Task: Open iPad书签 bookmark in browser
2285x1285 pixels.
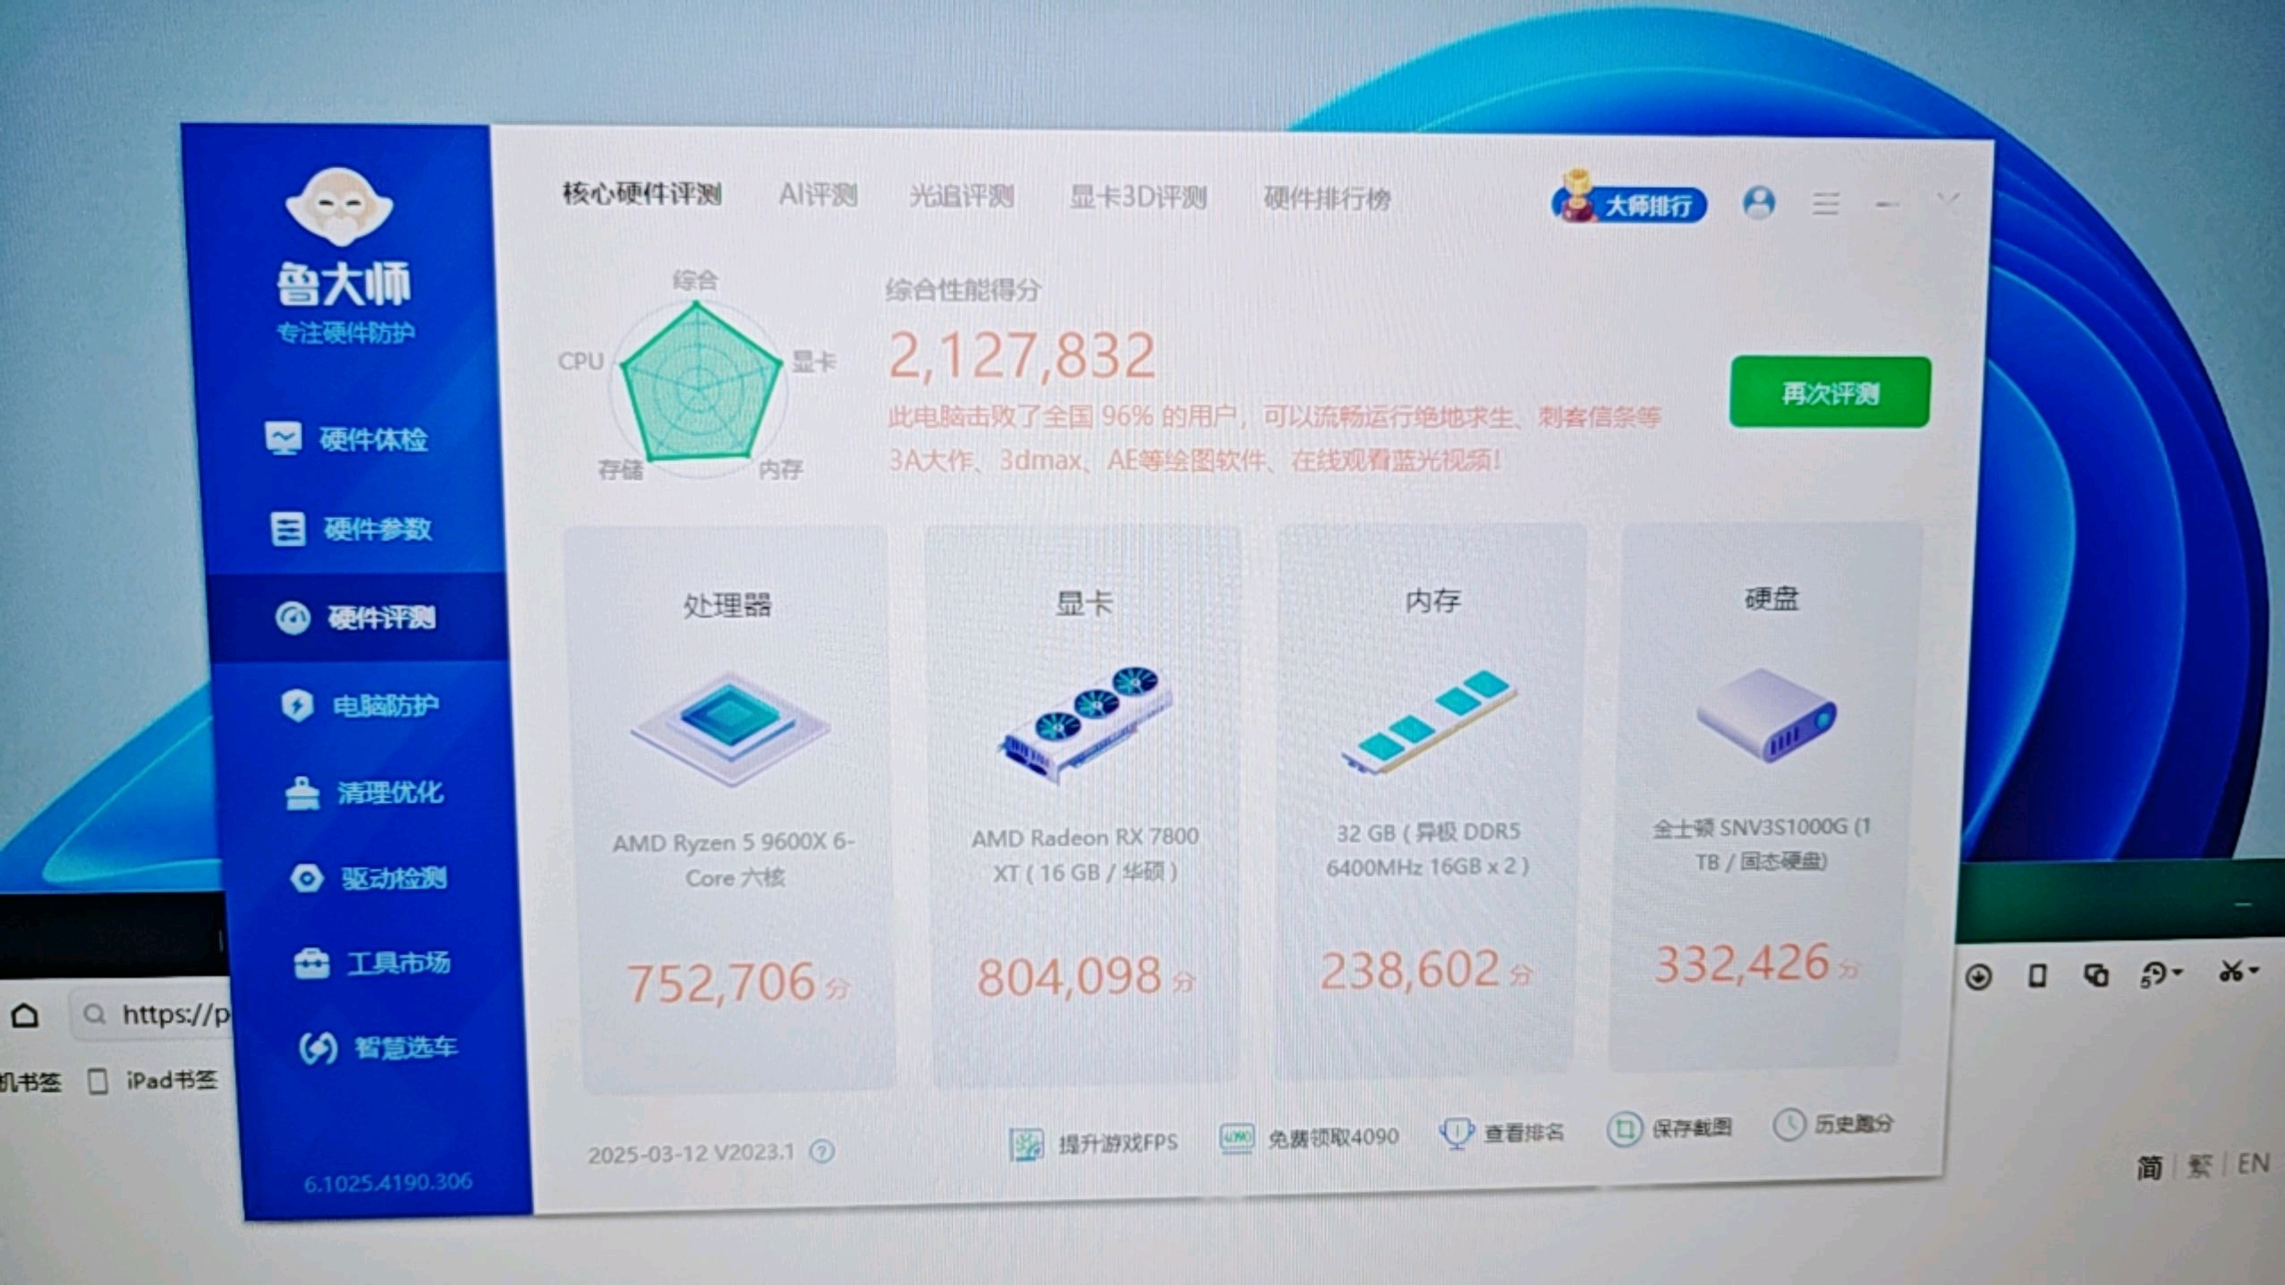Action: pyautogui.click(x=153, y=1081)
